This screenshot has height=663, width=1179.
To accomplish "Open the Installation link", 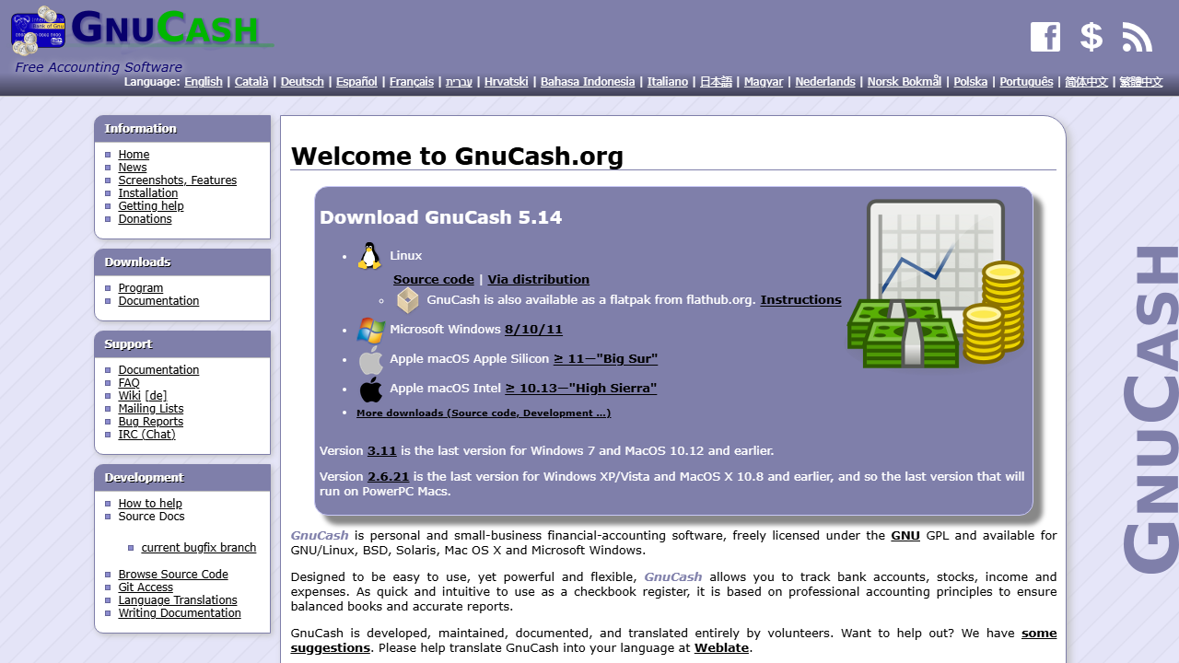I will (x=148, y=193).
